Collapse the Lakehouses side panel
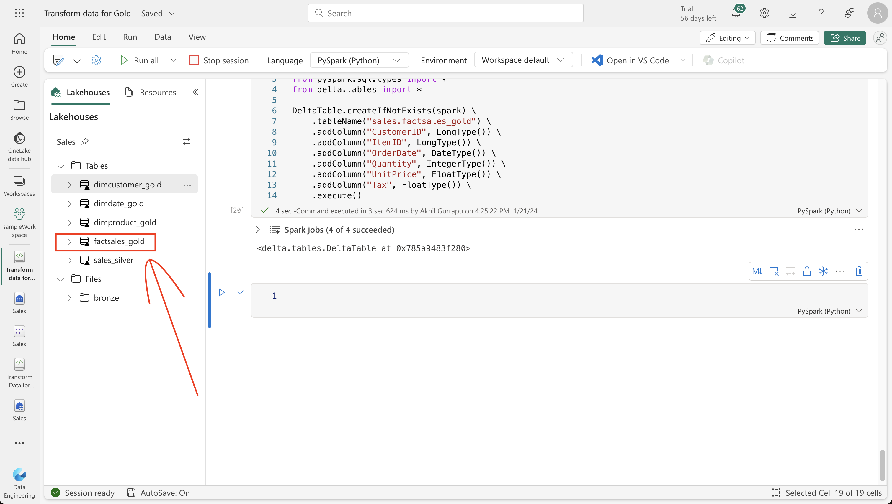Screen dimensions: 892x504 (x=195, y=92)
